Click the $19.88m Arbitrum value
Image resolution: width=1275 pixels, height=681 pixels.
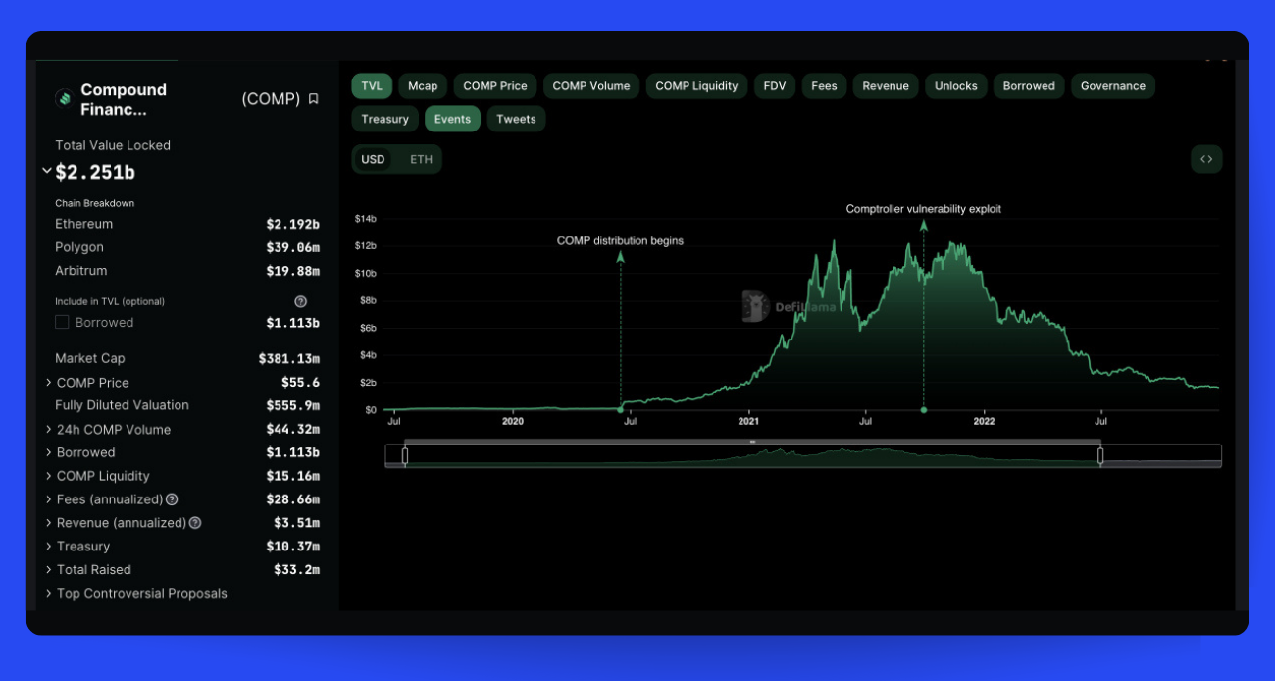293,271
